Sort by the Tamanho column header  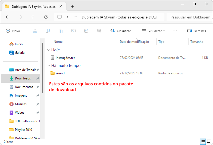tap(197, 42)
